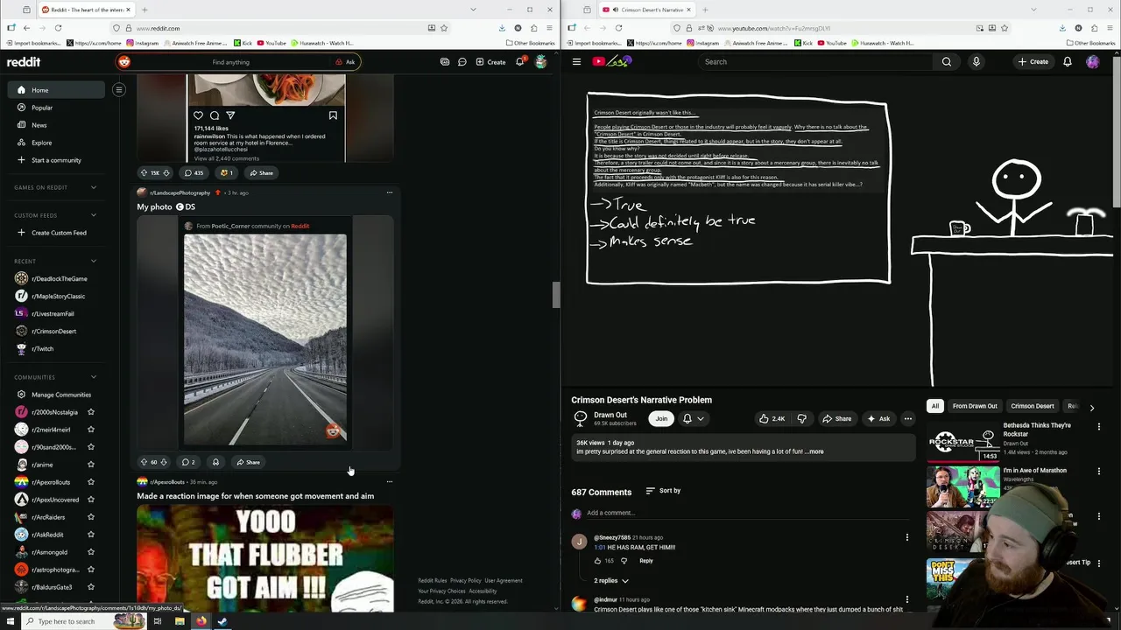Bookmark Reddit page with the star
Image resolution: width=1121 pixels, height=630 pixels.
444,28
